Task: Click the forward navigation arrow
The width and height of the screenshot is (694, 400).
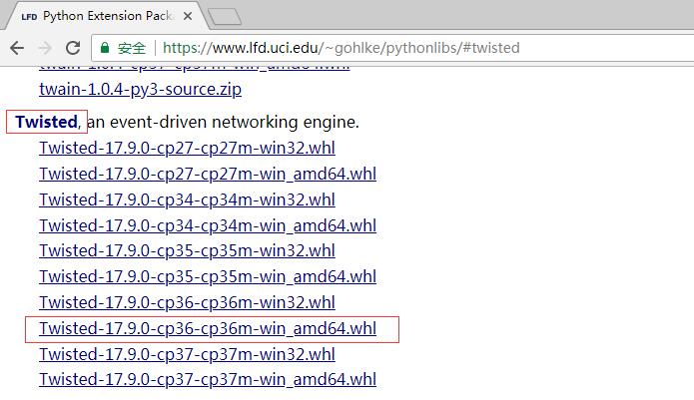Action: pyautogui.click(x=45, y=48)
